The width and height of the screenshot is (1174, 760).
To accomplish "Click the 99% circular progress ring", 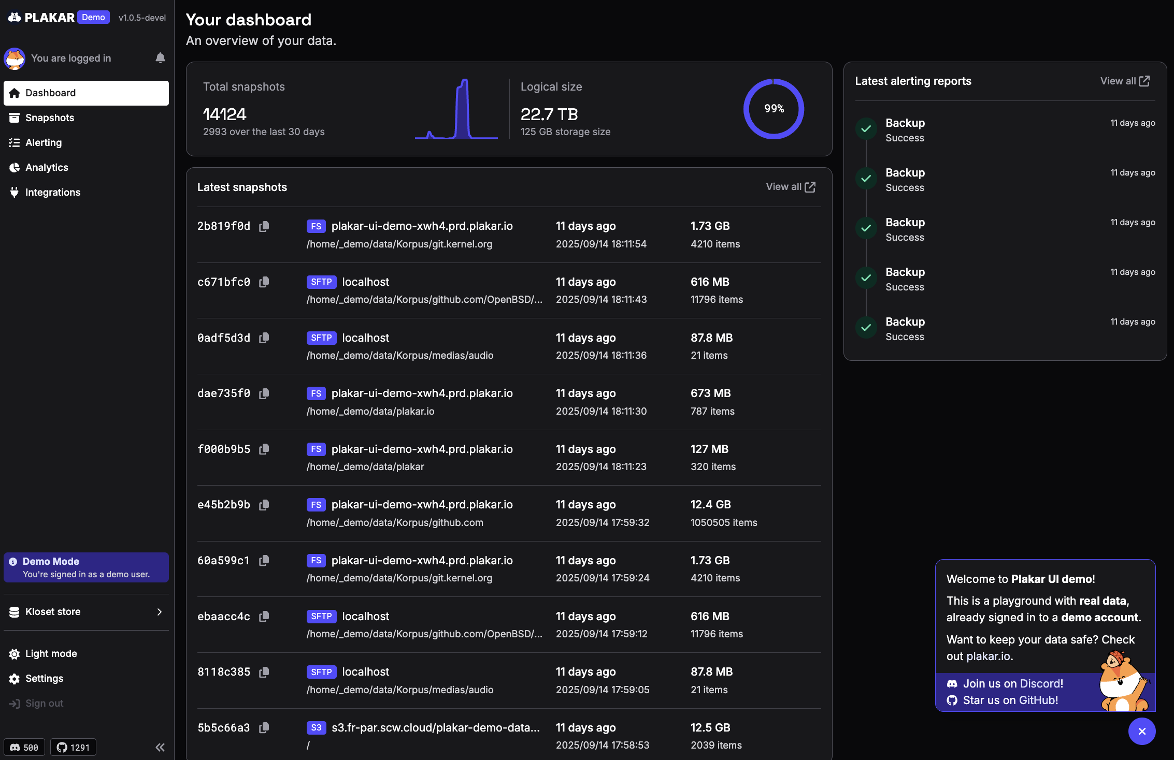I will (x=774, y=109).
